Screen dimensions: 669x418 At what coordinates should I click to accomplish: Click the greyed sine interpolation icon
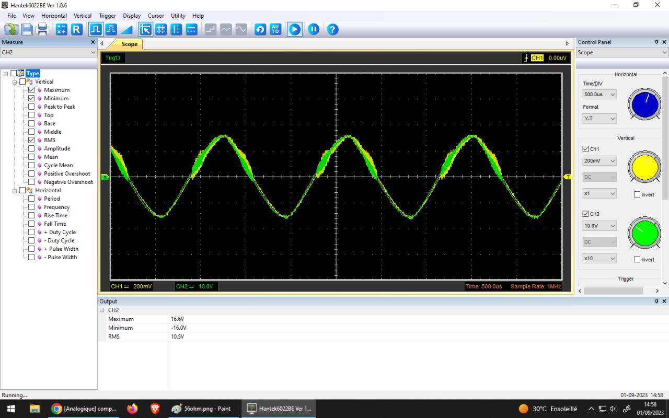[241, 29]
